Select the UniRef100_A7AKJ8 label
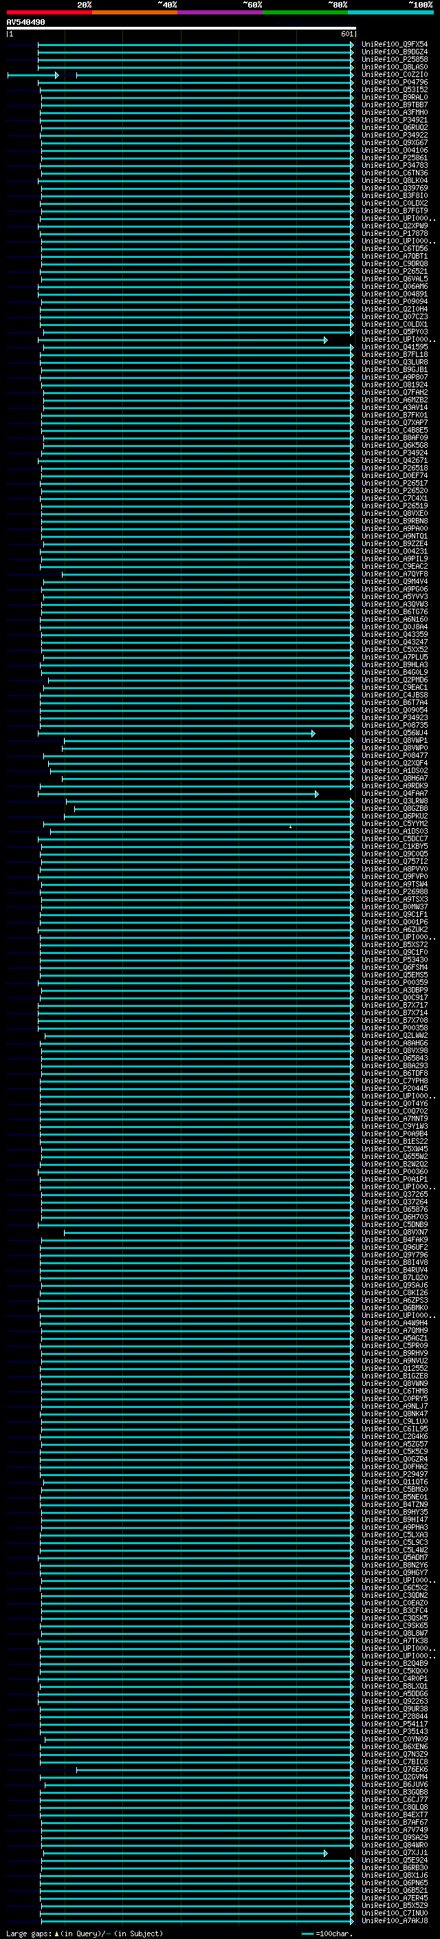Viewport: 440px width, 1939px height. pos(394,1921)
